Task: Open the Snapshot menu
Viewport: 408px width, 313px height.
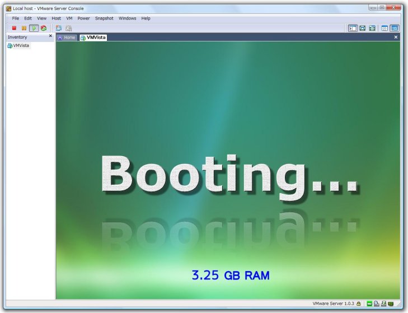Action: pos(104,18)
